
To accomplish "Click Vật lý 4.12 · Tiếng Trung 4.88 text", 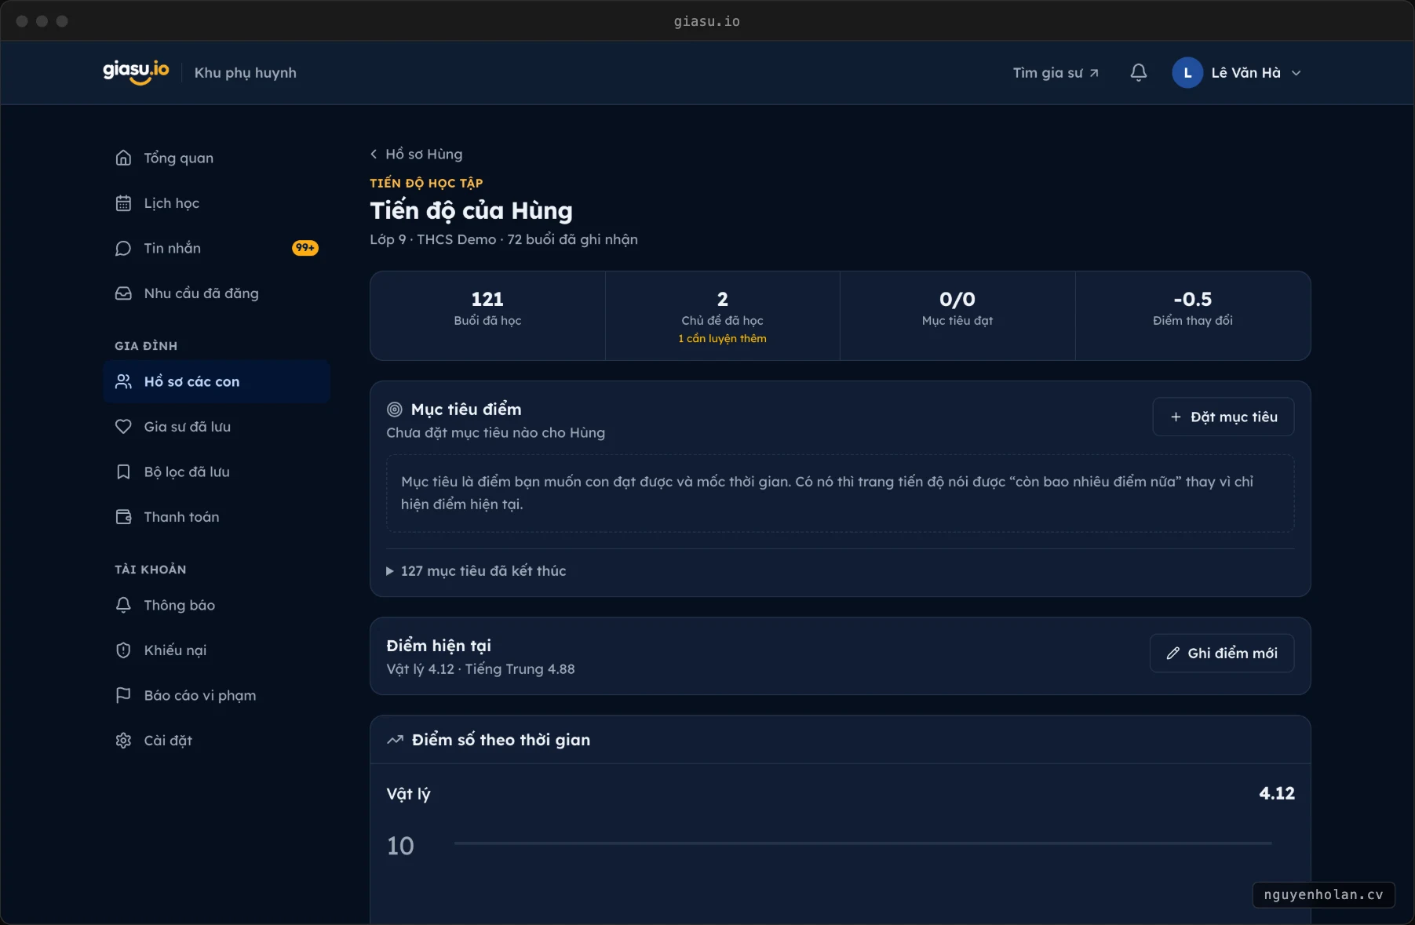I will [480, 669].
